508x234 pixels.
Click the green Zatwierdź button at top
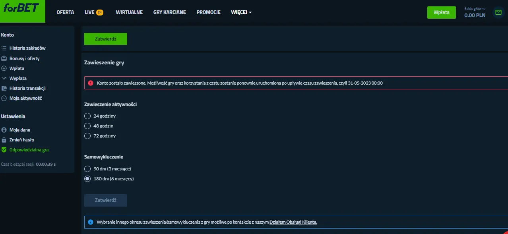click(x=106, y=39)
